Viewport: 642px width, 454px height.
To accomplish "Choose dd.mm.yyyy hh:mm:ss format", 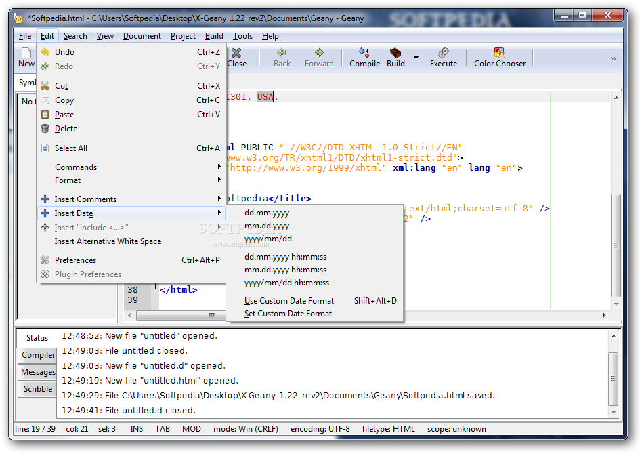I will point(314,257).
